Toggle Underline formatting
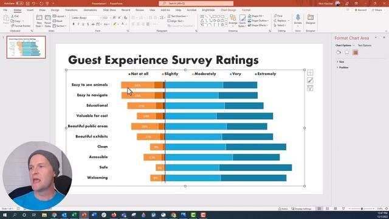389x219 pixels. coord(83,24)
